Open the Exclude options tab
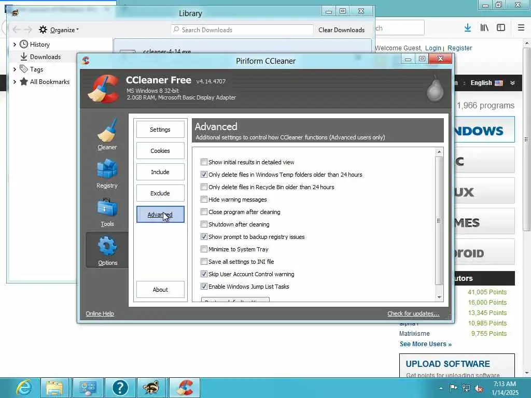Viewport: 531px width, 398px height. click(x=160, y=193)
